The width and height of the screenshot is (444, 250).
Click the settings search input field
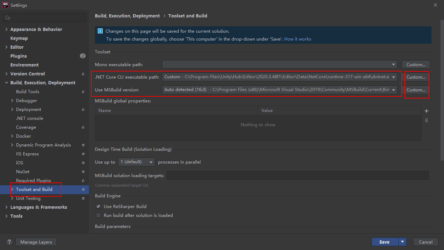[x=45, y=18]
